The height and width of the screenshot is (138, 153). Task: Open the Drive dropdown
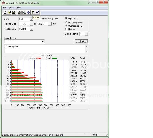pyautogui.click(x=31, y=19)
